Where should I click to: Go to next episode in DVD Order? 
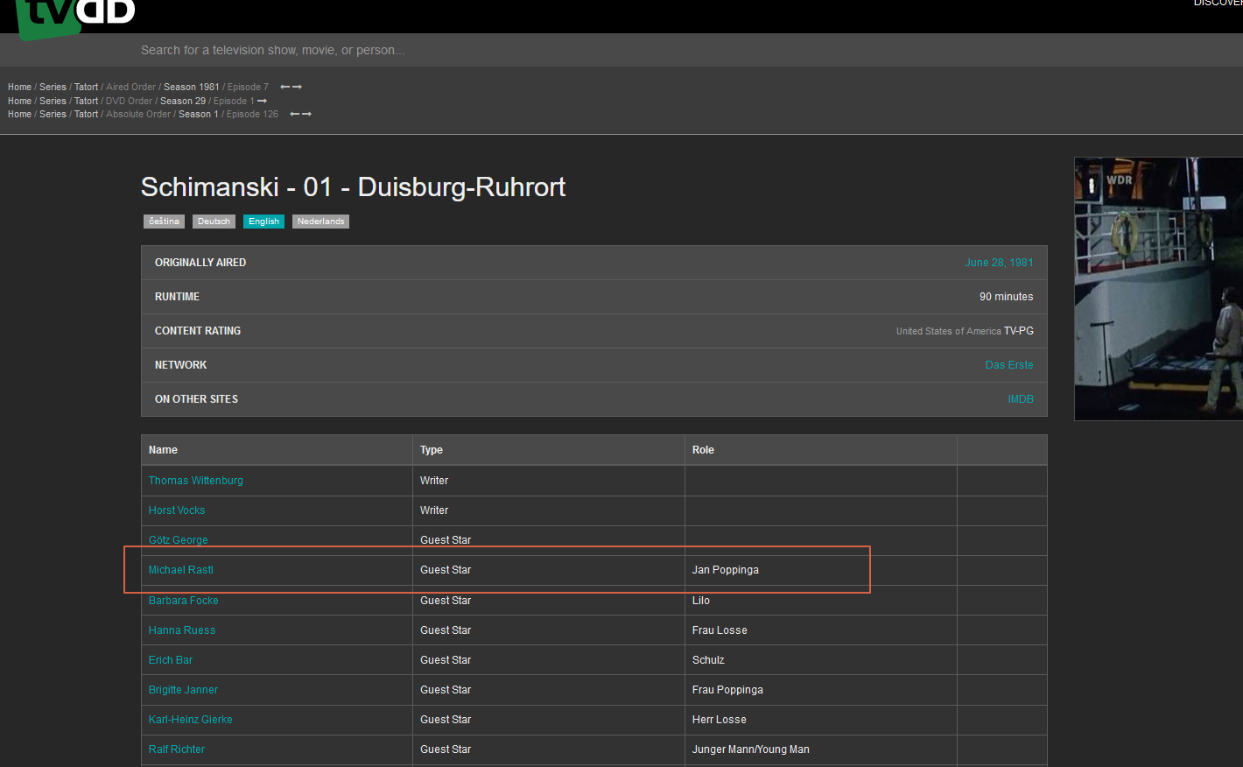(x=262, y=101)
